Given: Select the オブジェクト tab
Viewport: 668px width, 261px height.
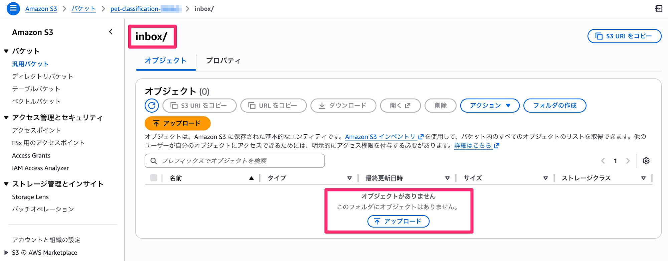Looking at the screenshot, I should click(x=166, y=60).
